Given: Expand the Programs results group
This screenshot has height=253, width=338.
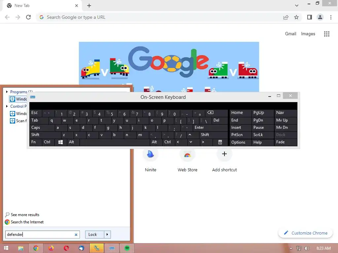Looking at the screenshot, I should coord(7,92).
